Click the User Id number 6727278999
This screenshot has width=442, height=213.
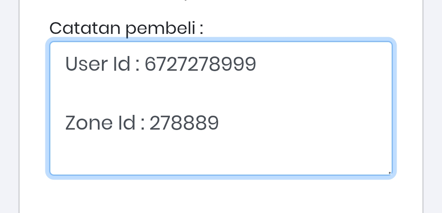[x=201, y=64]
